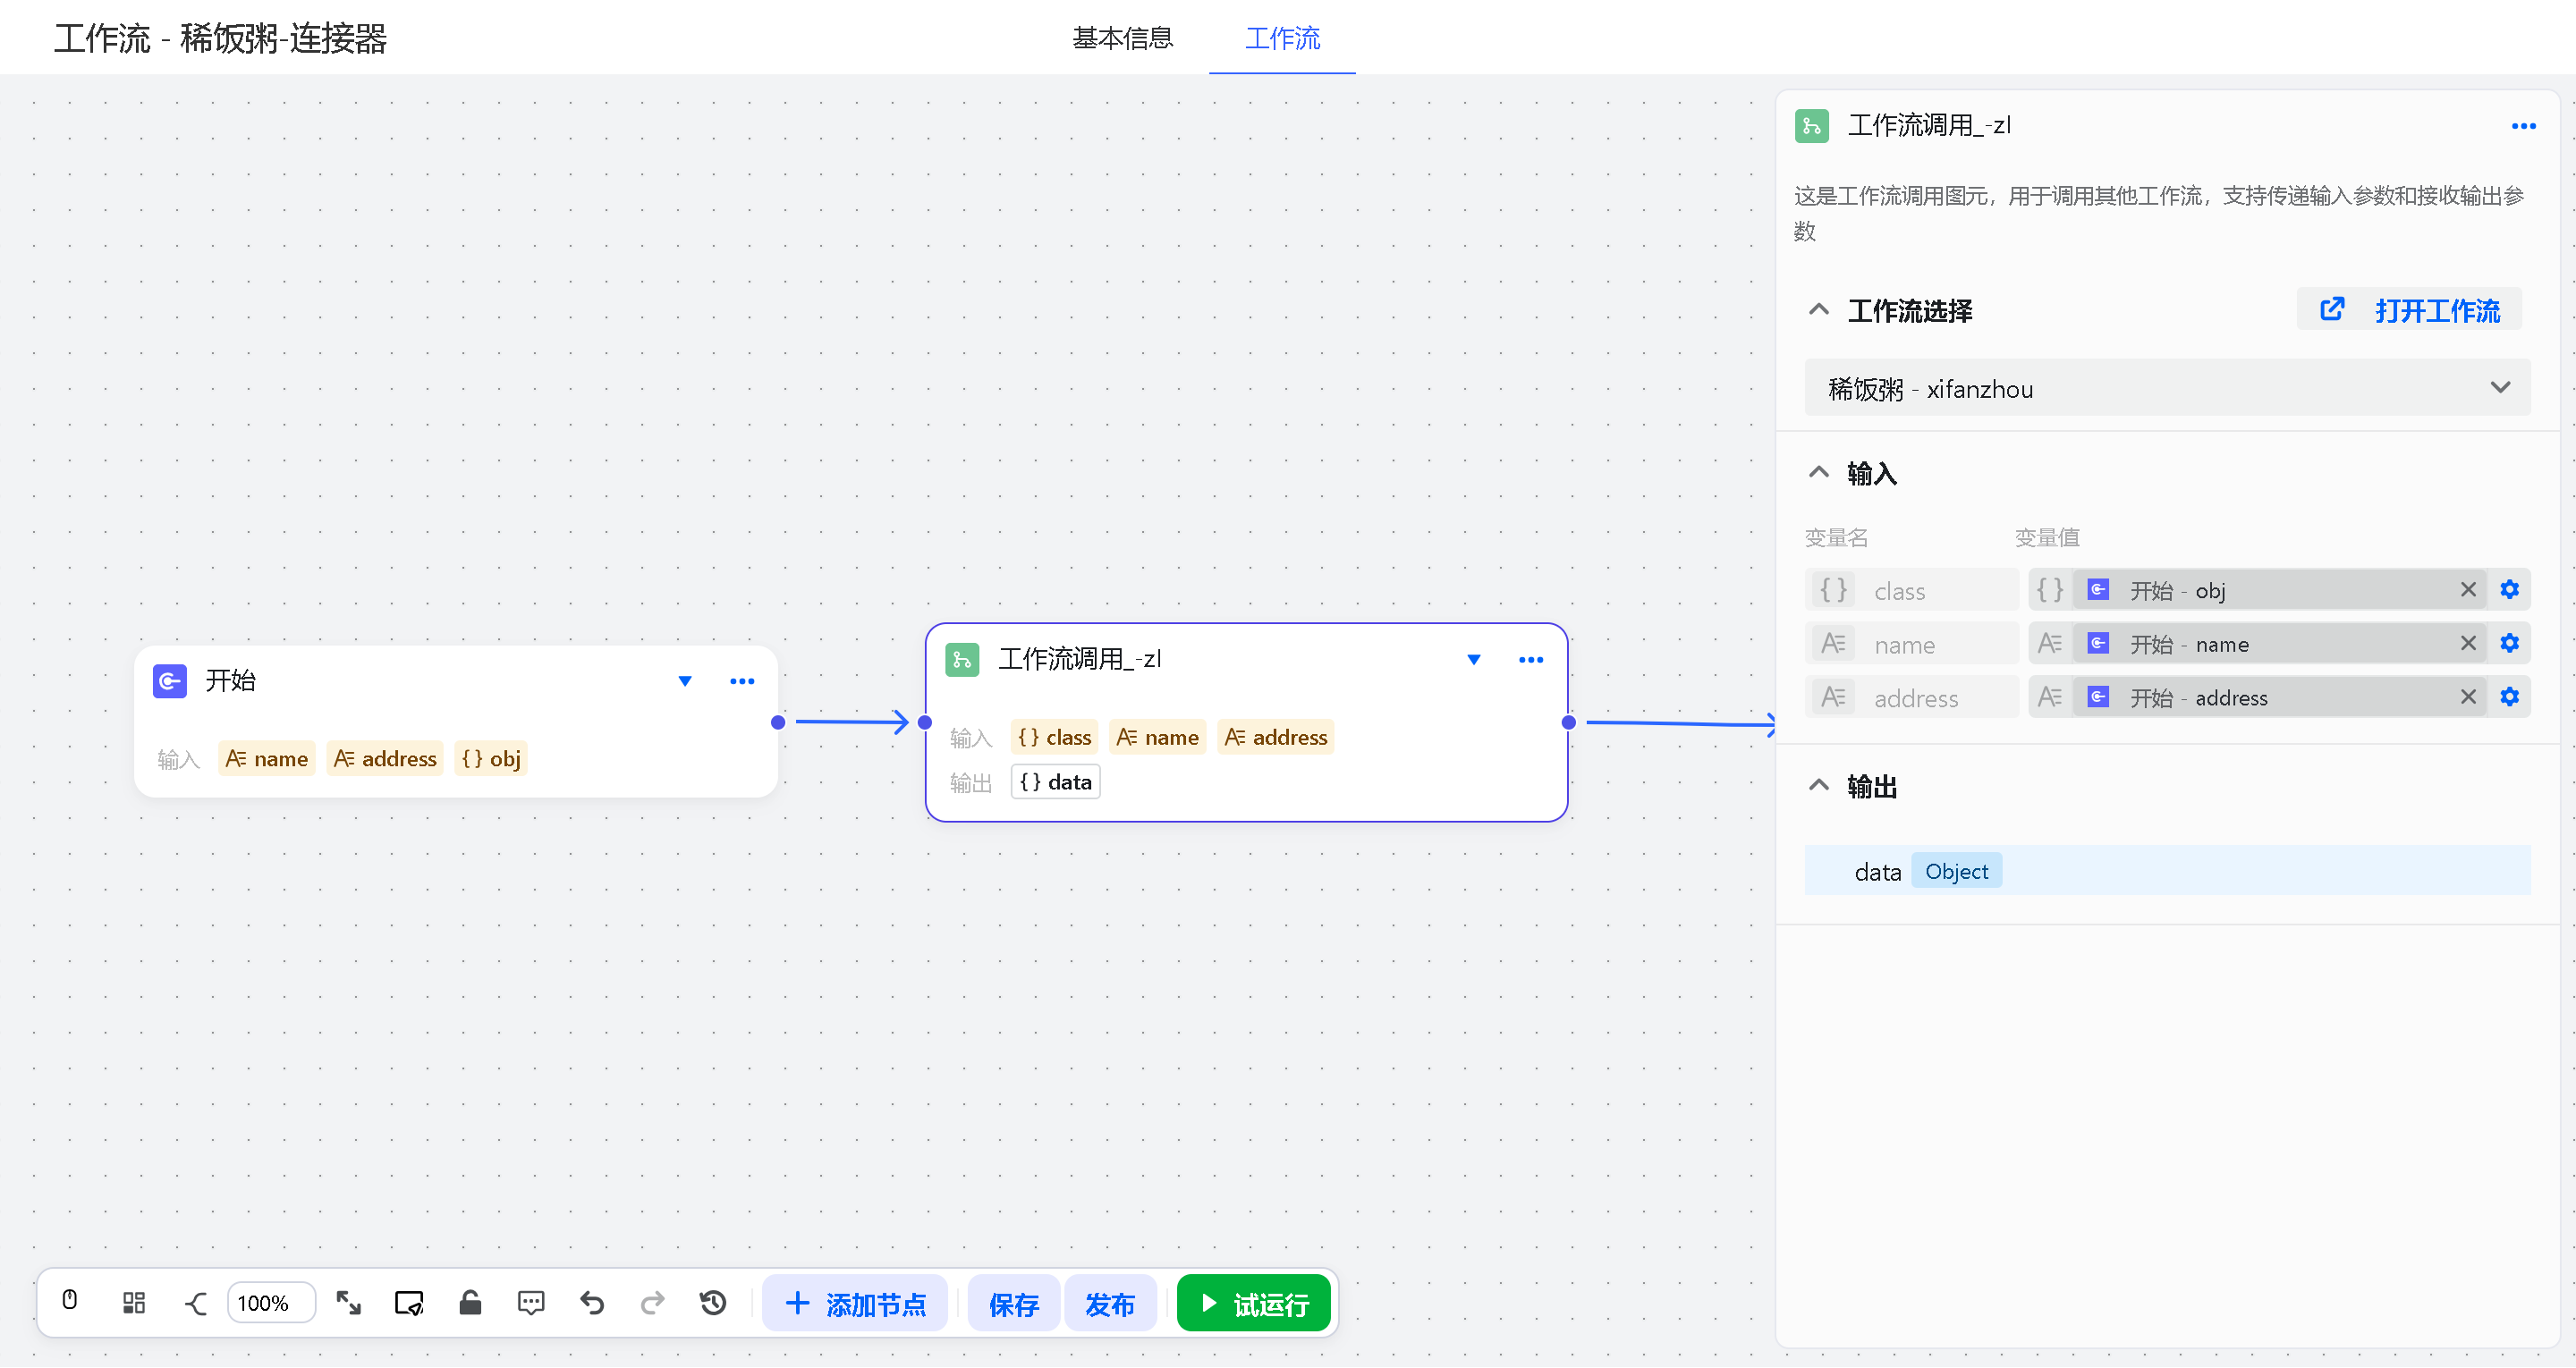Screen dimensions: 2576x1368
Task: Click the mouse interaction mode icon
Action: (70, 1301)
